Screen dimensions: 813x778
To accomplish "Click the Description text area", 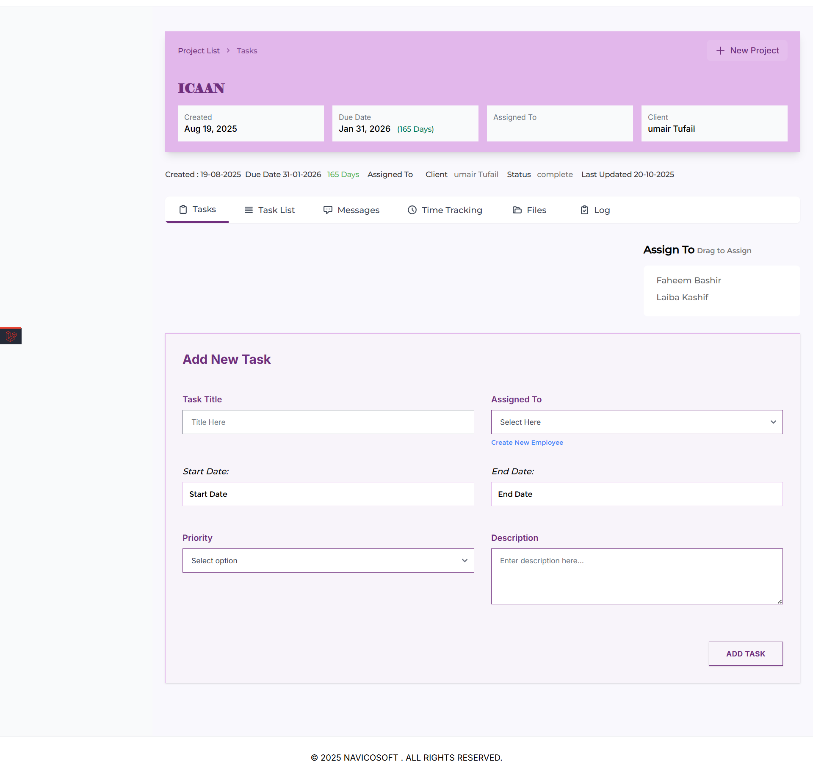I will click(x=636, y=576).
